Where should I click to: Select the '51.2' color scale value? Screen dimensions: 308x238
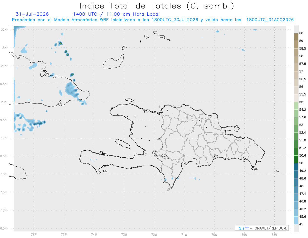click(x=303, y=148)
